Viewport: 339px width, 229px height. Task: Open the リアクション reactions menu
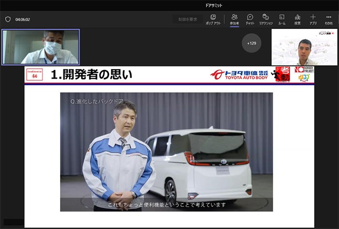[266, 19]
